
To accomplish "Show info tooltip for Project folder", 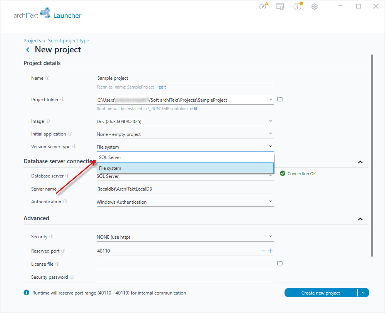I will tap(62, 99).
